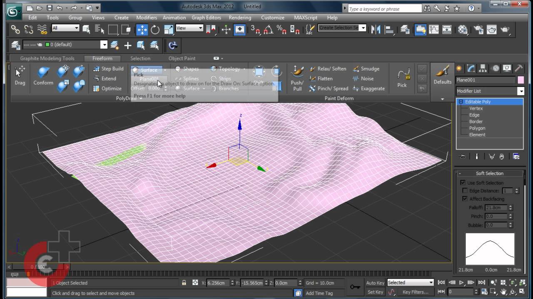Activate the Select Object tool
This screenshot has width=533, height=299.
pyautogui.click(x=86, y=29)
